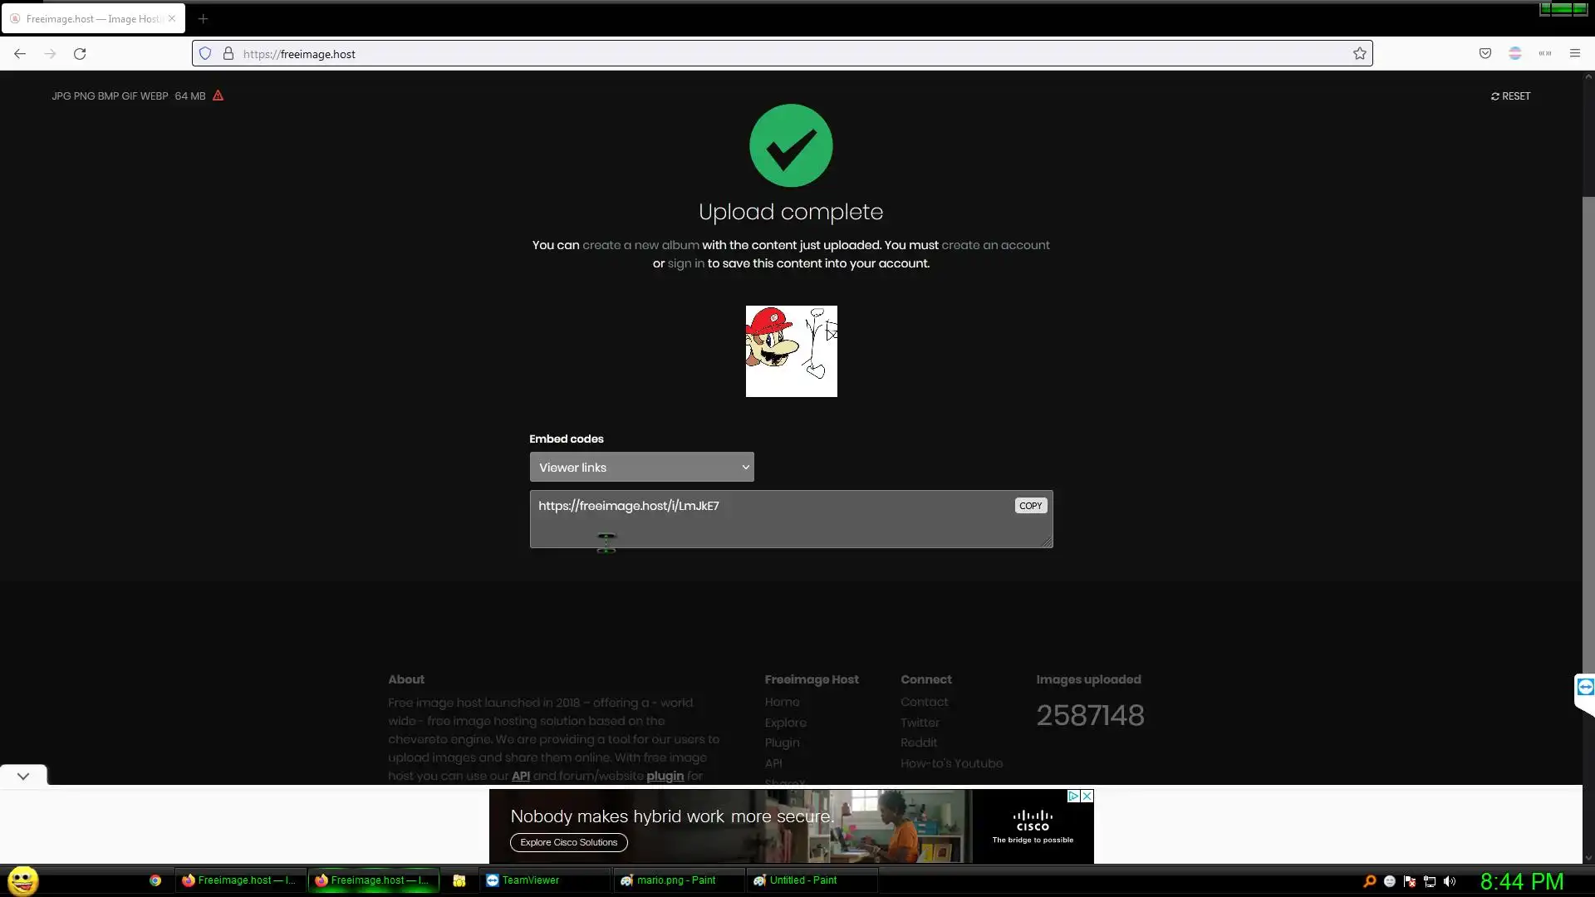The image size is (1595, 897).
Task: Click the sign in link
Action: (685, 263)
